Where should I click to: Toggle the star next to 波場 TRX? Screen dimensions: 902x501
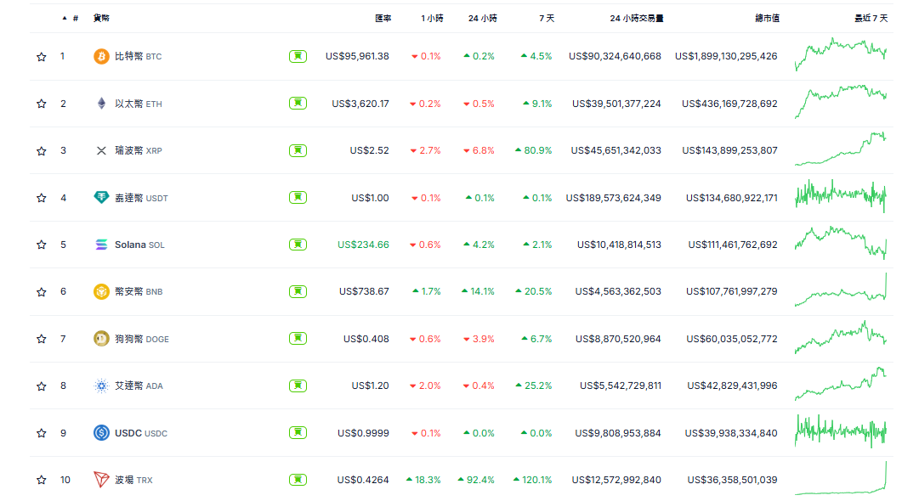[x=41, y=480]
